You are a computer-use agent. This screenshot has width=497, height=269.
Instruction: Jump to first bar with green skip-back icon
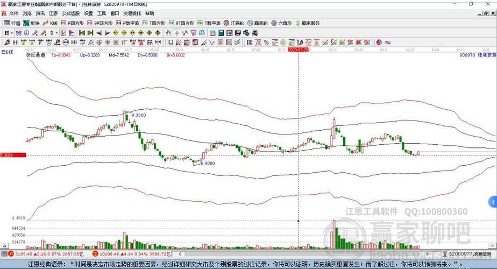82,33
